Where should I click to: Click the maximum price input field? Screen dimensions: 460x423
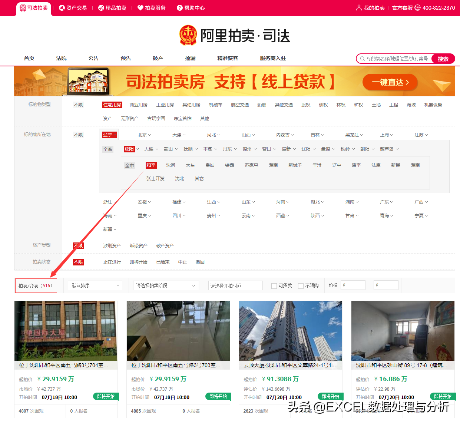[386, 285]
